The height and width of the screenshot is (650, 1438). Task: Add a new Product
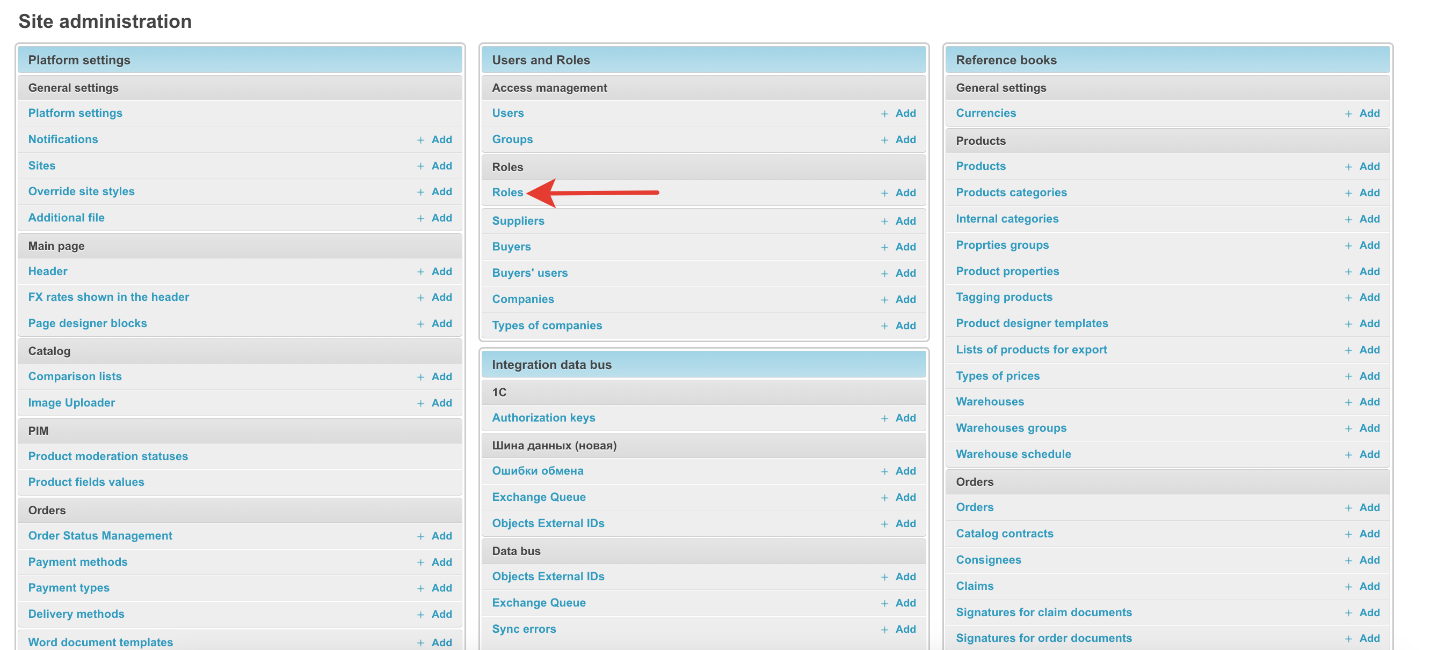click(1369, 166)
